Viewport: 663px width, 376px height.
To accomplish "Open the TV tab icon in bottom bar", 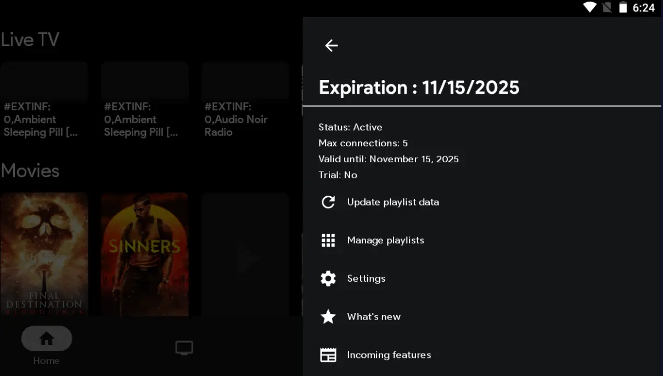I will (184, 347).
